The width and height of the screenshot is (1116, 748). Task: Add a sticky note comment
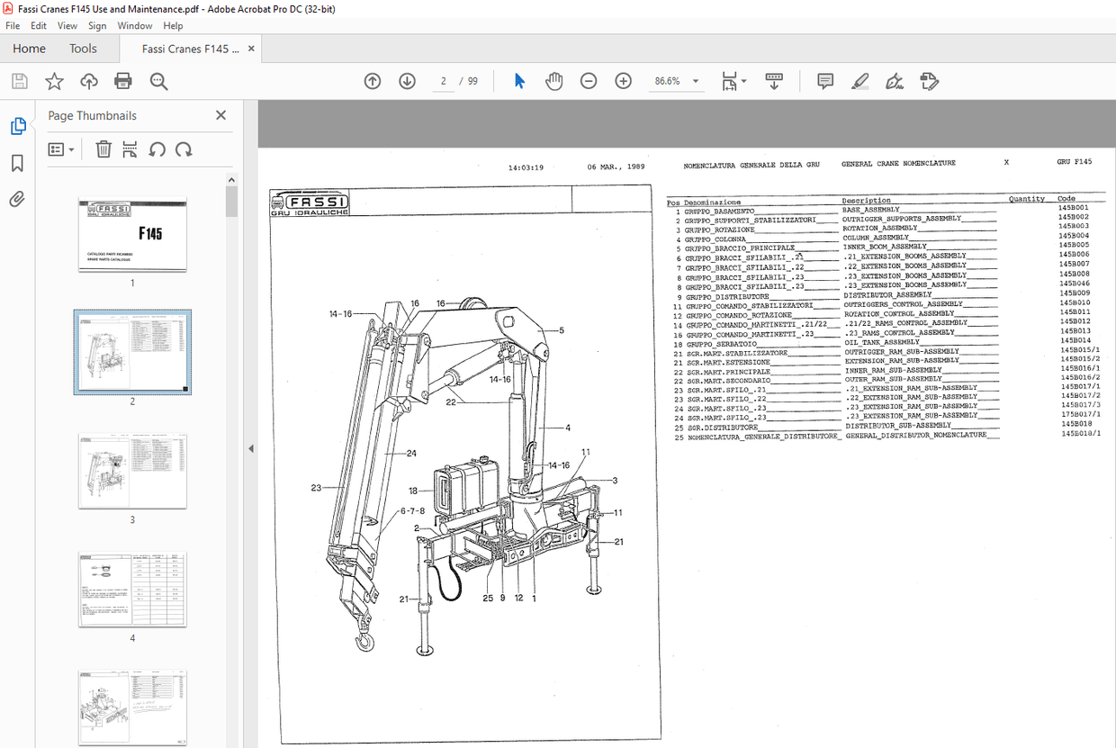tap(824, 81)
